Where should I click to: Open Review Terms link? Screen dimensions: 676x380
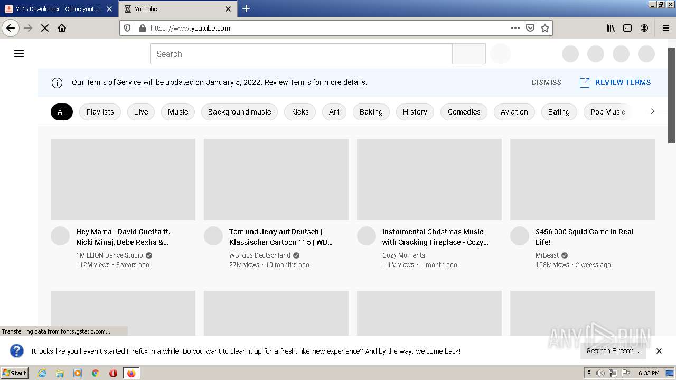(x=623, y=82)
